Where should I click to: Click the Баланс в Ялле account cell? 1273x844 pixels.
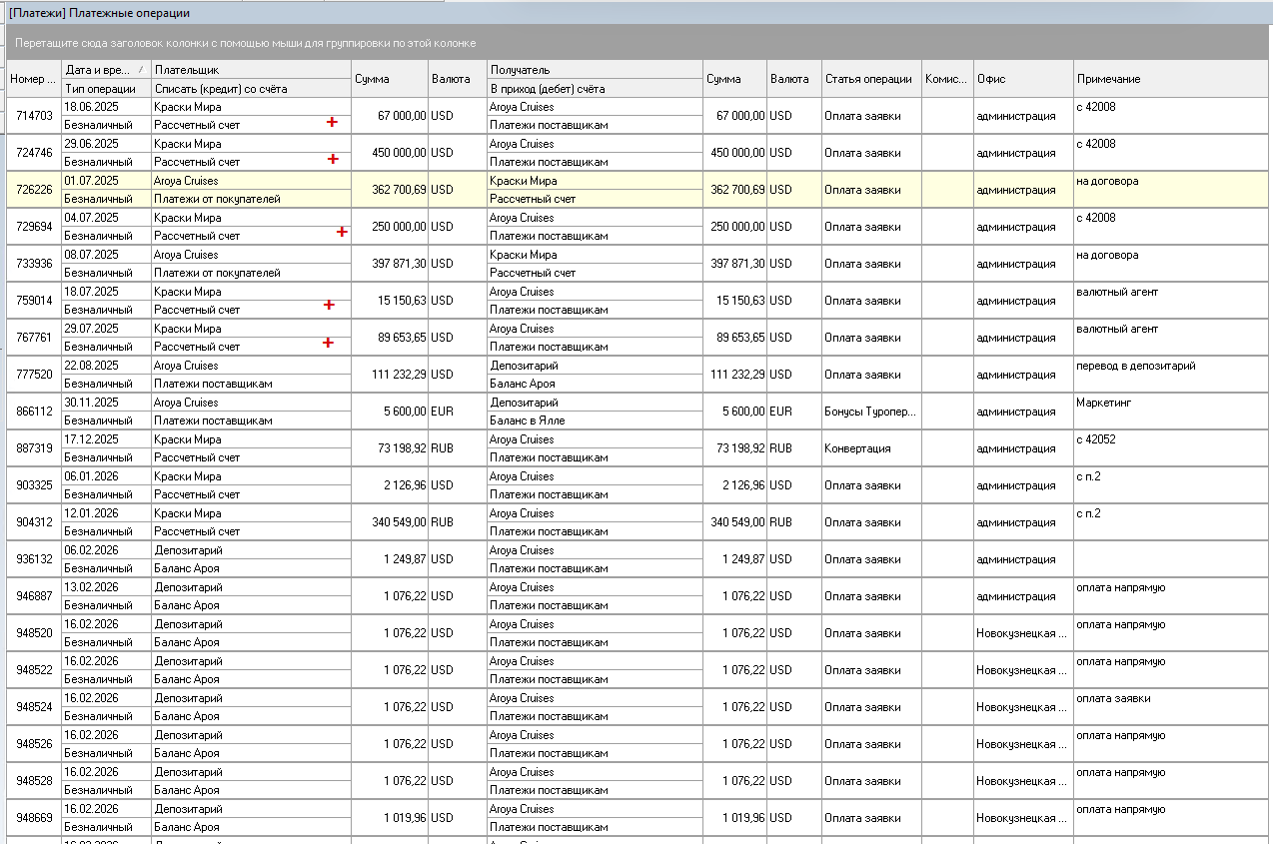click(x=595, y=421)
